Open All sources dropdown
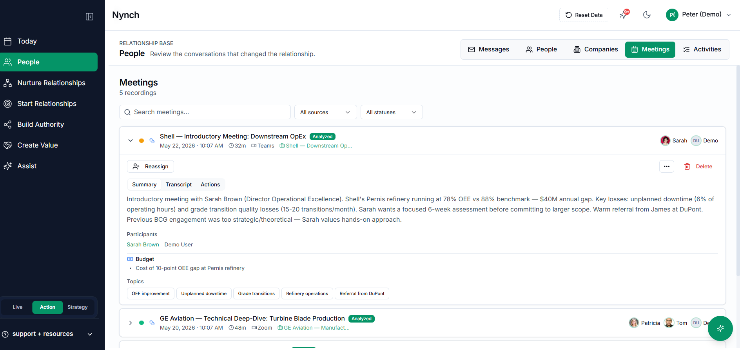This screenshot has height=350, width=740. [326, 112]
